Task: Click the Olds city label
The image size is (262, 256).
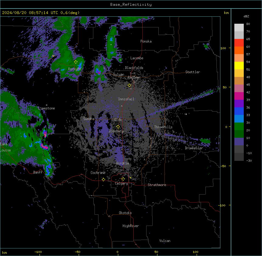Action: [x=118, y=120]
